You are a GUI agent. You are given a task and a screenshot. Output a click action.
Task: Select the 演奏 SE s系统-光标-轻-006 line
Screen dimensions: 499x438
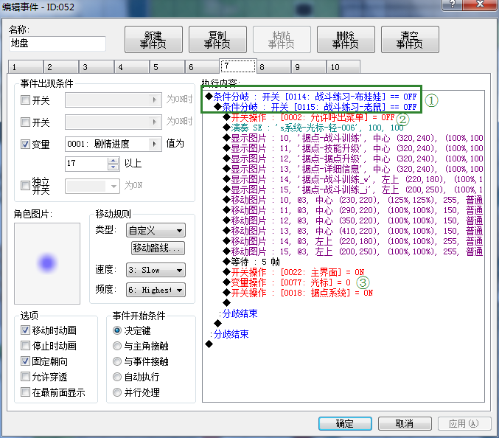point(313,128)
